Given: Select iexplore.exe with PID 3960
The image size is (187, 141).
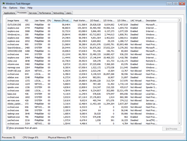Looking at the screenshot, I should [x=82, y=38].
